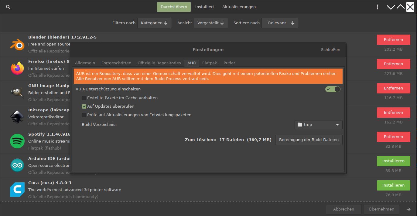Click the GNU Image Manipulation Program icon
Screen dimensions: 417x216
click(17, 93)
